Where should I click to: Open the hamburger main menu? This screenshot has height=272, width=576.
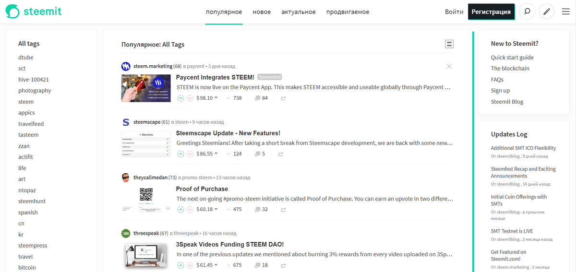tap(565, 12)
